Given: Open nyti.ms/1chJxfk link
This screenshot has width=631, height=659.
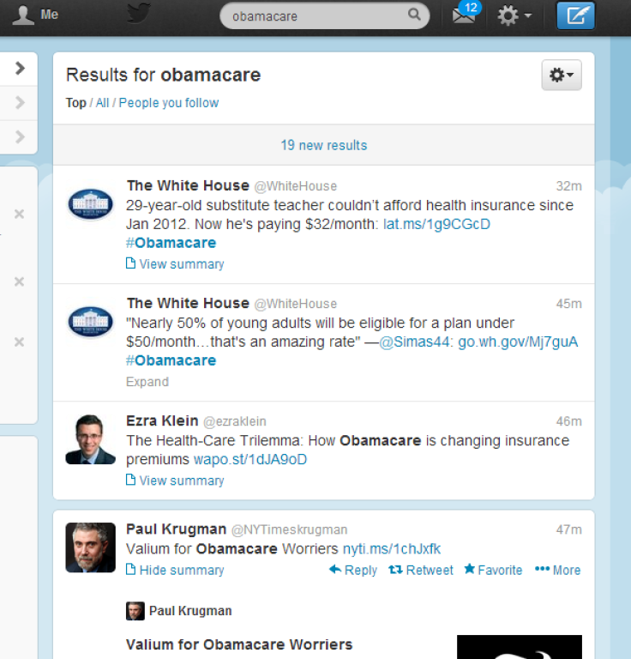Looking at the screenshot, I should (392, 549).
